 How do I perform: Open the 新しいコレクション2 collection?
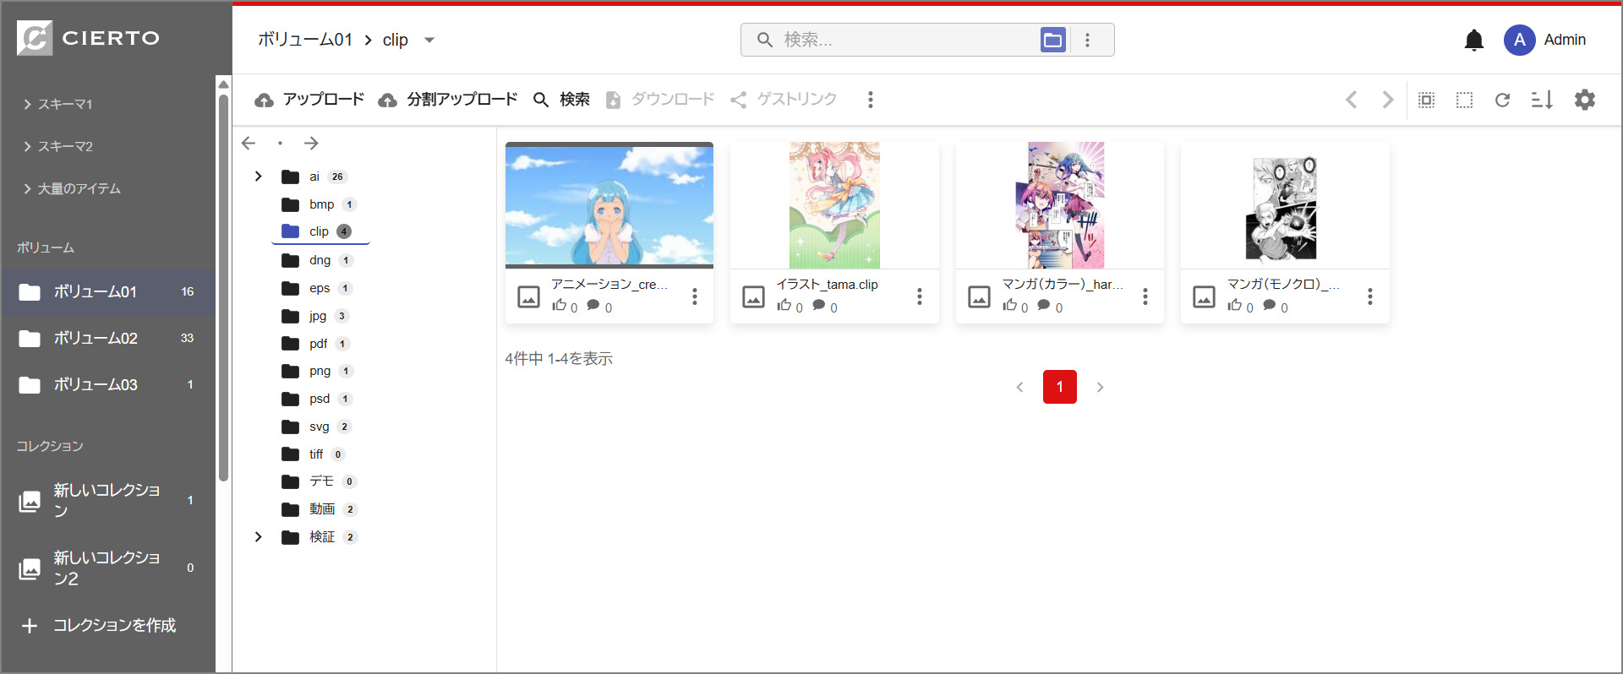tap(107, 568)
